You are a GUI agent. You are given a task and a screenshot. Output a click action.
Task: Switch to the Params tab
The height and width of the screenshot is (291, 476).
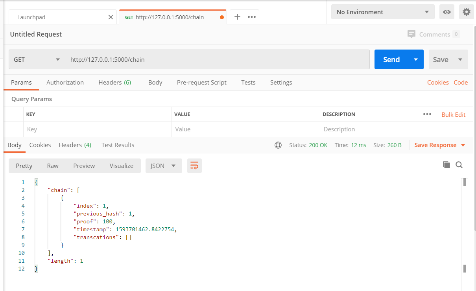(21, 82)
